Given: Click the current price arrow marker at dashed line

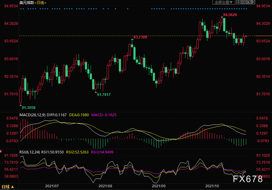Looking at the screenshot, I should tap(246, 36).
